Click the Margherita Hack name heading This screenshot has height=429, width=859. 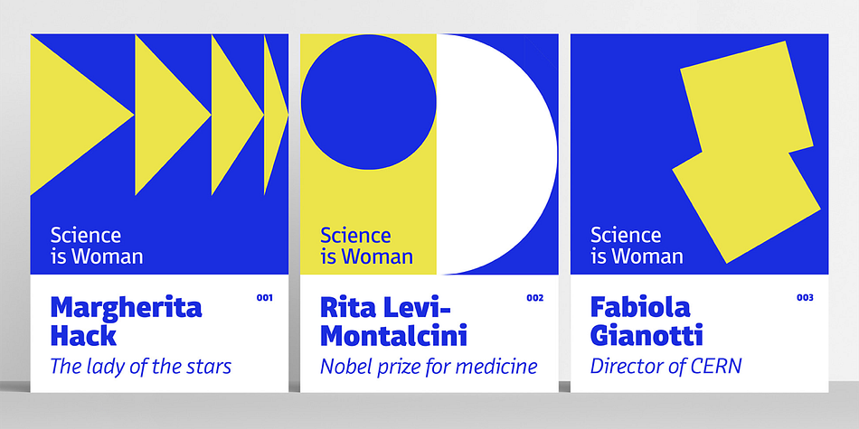[126, 322]
